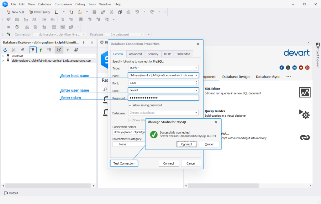This screenshot has height=204, width=321.
Task: Refresh the Database Explorer tree
Action: (x=5, y=50)
